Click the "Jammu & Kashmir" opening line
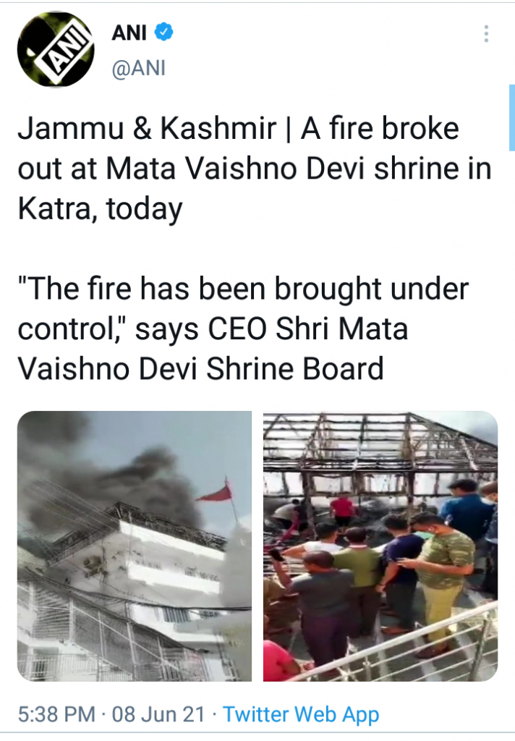 tap(147, 128)
